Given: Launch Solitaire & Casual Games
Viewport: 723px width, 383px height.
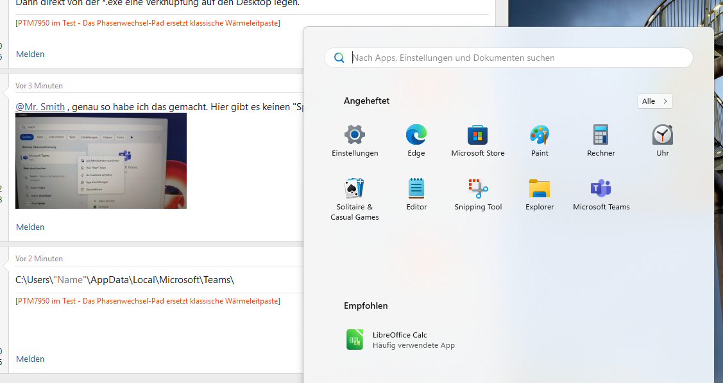Looking at the screenshot, I should pos(355,199).
